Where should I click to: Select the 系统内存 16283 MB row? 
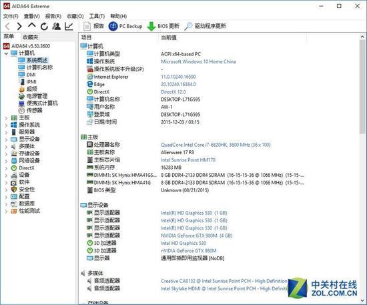pyautogui.click(x=134, y=168)
